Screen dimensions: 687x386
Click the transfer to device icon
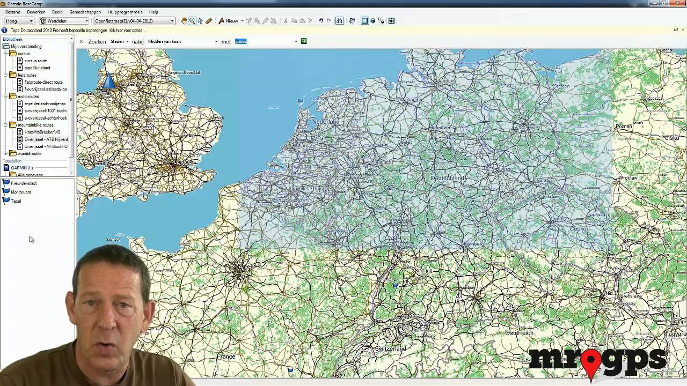[x=352, y=21]
